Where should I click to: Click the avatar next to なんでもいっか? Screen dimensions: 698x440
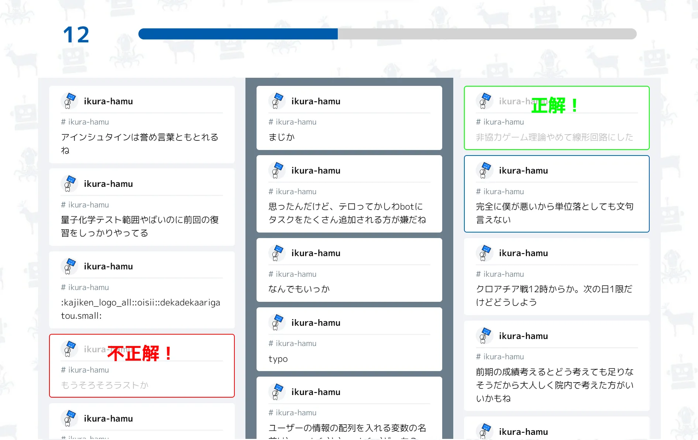(x=277, y=253)
